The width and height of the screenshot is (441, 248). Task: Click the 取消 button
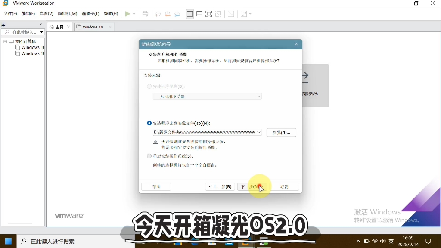tap(284, 186)
